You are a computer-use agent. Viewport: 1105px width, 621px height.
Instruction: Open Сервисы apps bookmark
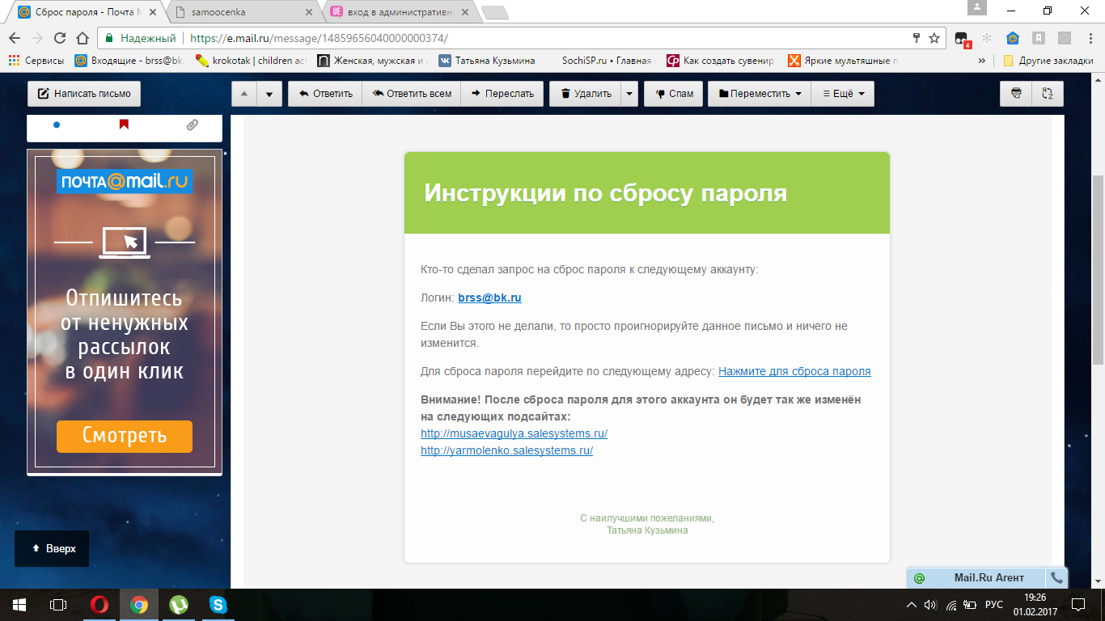(x=37, y=61)
